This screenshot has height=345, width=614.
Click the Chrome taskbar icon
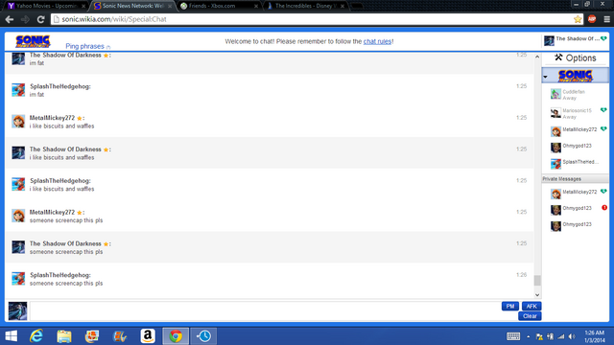pos(176,336)
